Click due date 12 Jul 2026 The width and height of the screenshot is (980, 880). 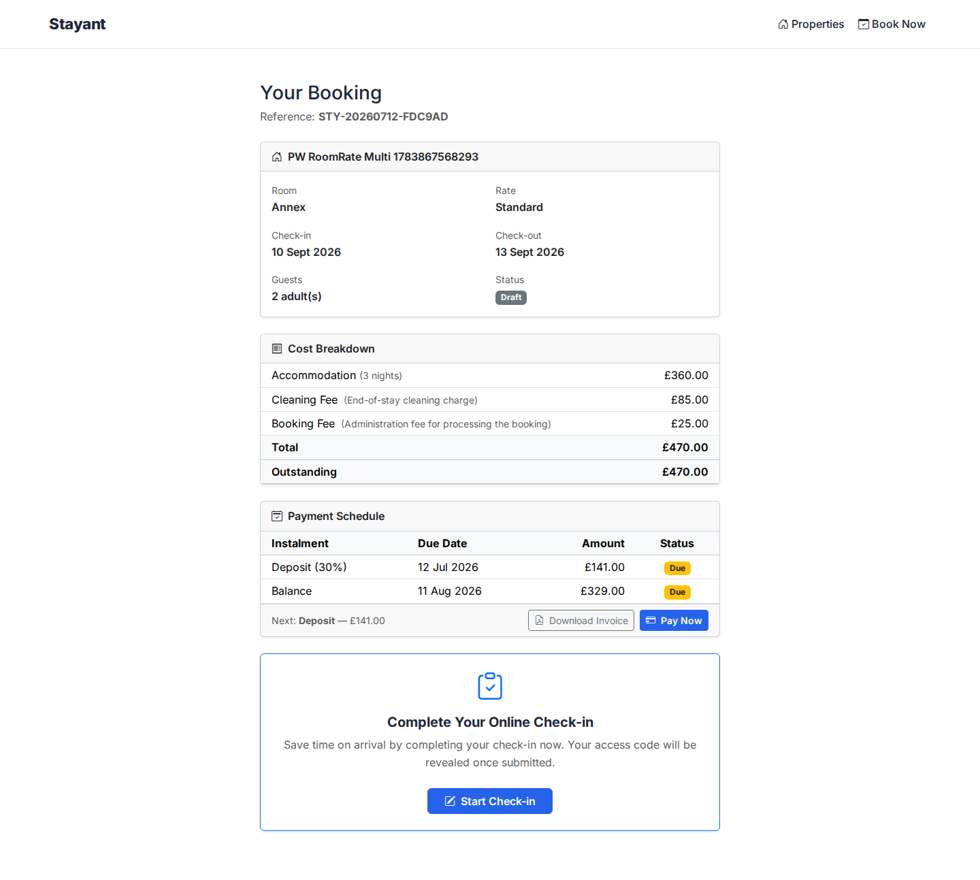tap(448, 567)
